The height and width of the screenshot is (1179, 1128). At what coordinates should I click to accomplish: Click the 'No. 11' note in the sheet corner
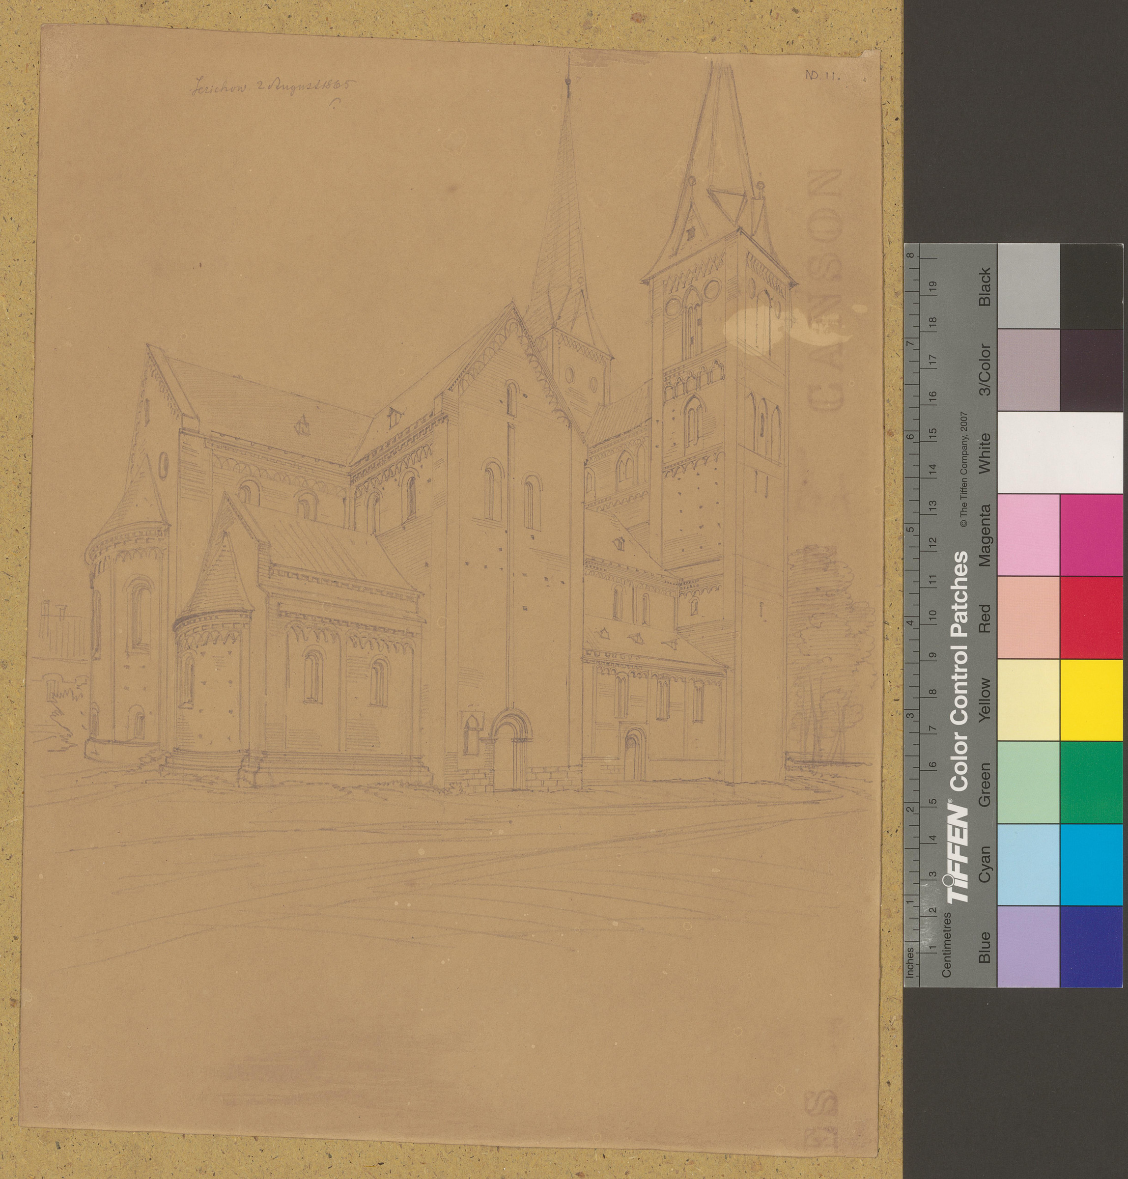822,75
